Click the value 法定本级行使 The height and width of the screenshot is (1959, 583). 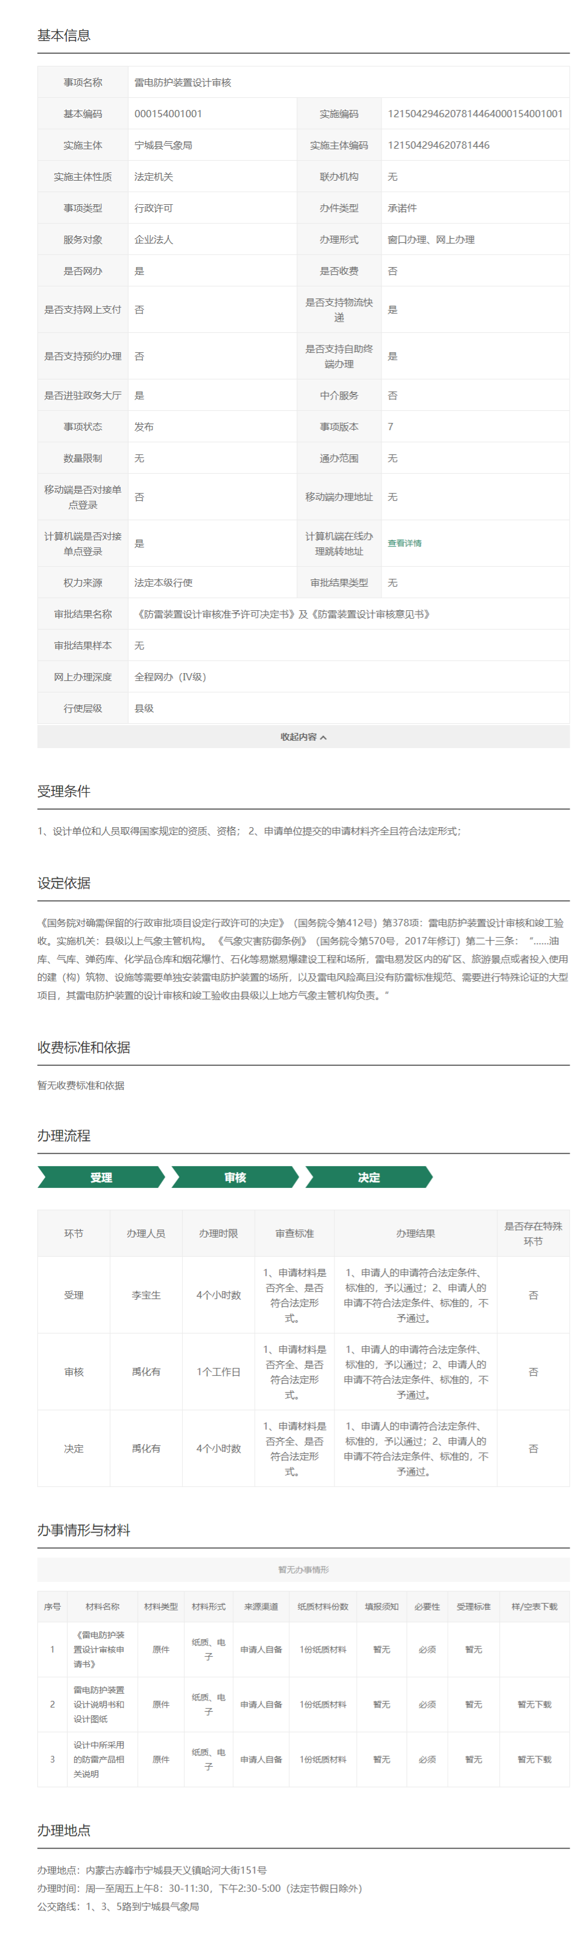[x=163, y=583]
